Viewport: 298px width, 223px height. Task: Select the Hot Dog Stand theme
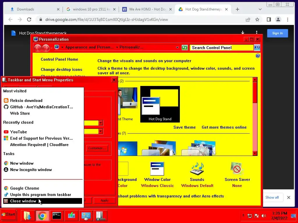(160, 104)
